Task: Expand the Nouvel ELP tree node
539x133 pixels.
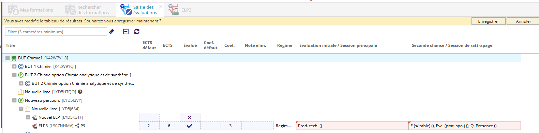Action: pyautogui.click(x=28, y=117)
